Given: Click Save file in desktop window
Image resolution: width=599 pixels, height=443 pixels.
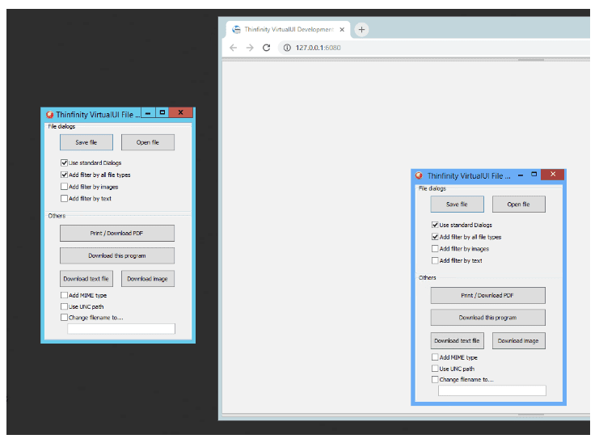Looking at the screenshot, I should 86,142.
